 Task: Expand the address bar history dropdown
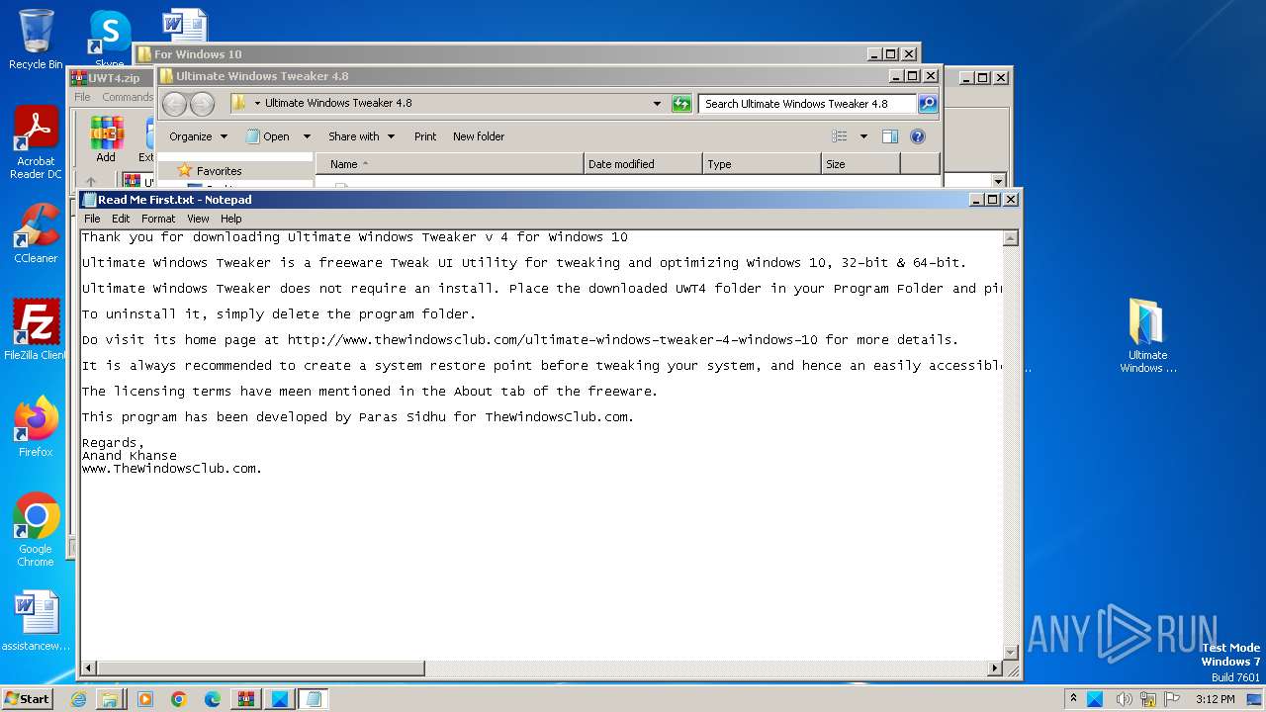click(658, 104)
